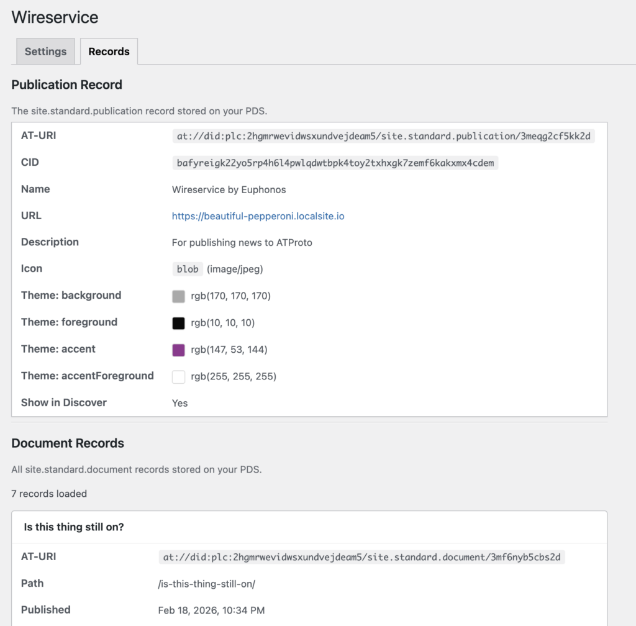Screen dimensions: 636x626
Task: Click the CID hash code value
Action: point(335,163)
